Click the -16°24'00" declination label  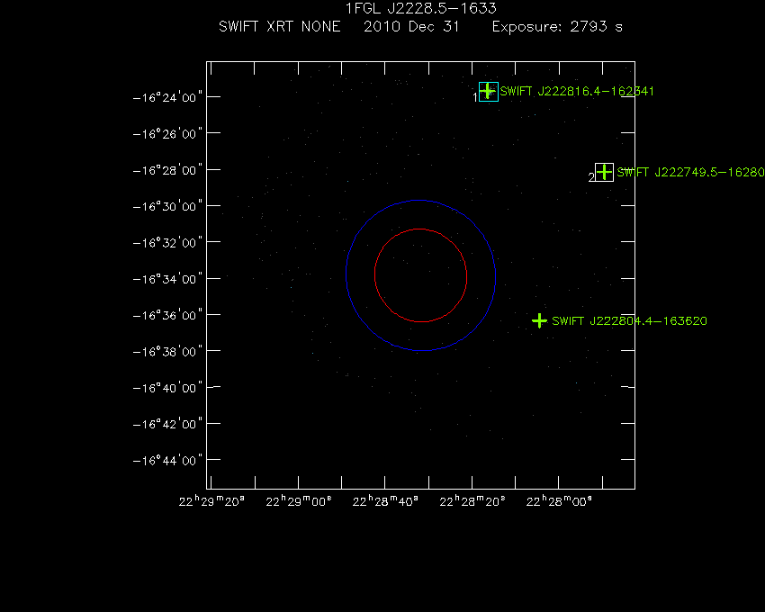tap(167, 97)
